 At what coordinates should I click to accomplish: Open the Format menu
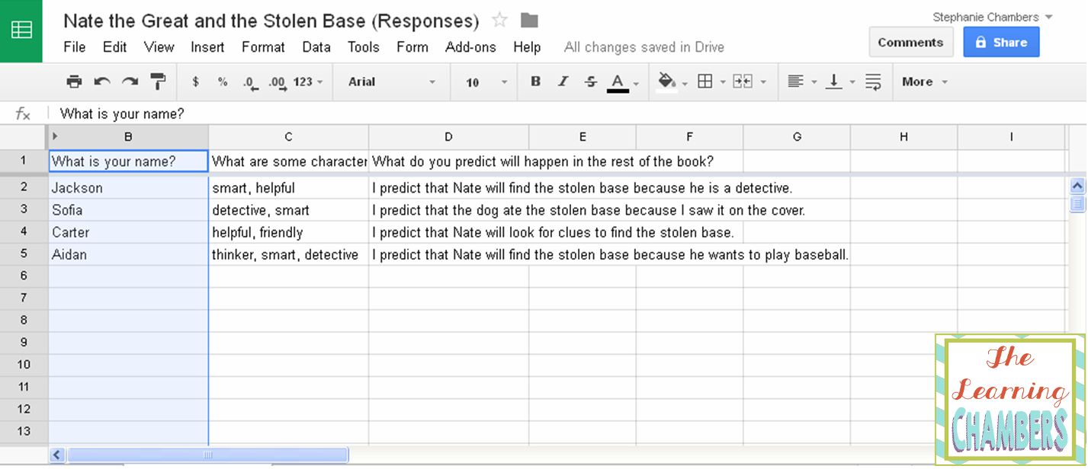point(262,46)
